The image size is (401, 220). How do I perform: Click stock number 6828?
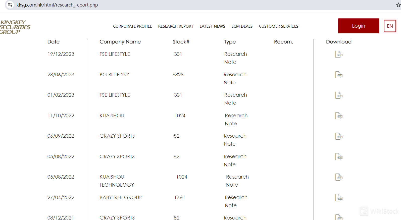178,75
